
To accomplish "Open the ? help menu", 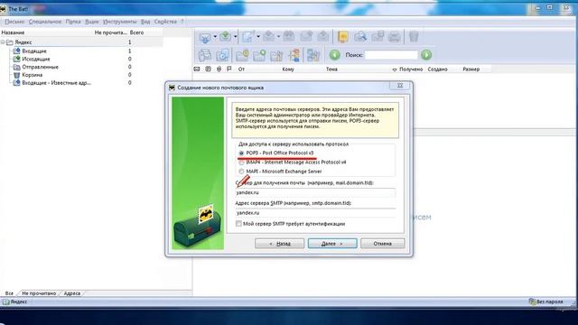I will [182, 22].
